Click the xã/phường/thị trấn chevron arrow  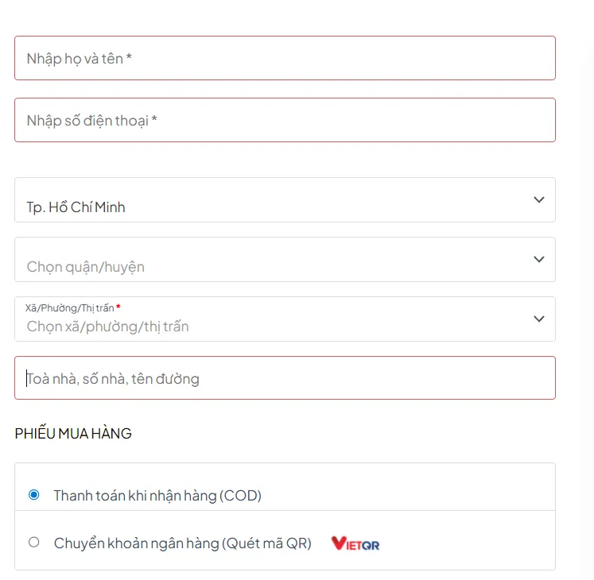[539, 319]
